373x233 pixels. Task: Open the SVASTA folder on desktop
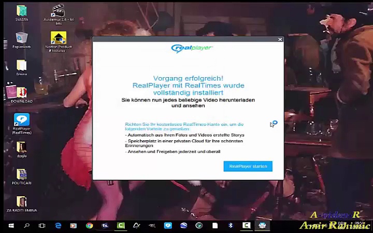pyautogui.click(x=22, y=11)
